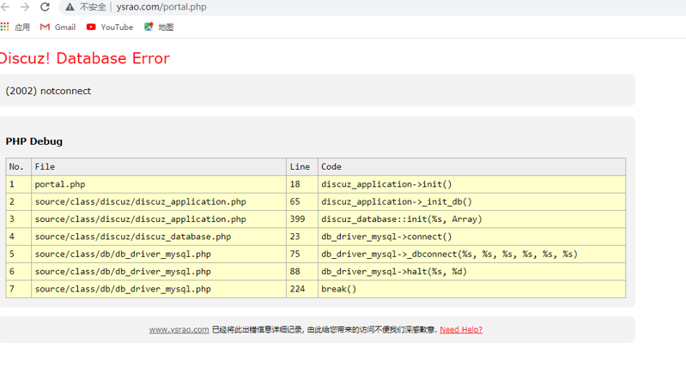Click discuz_application->init() code cell
Viewport: 686px width, 366px height.
coord(471,184)
